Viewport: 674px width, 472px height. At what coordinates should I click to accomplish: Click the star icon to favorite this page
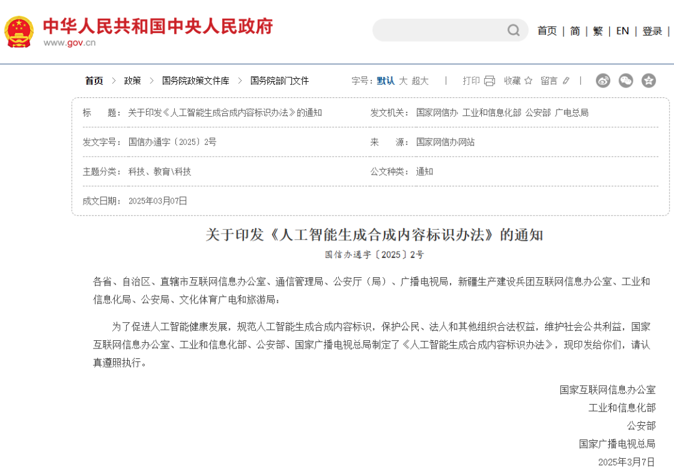(x=528, y=81)
